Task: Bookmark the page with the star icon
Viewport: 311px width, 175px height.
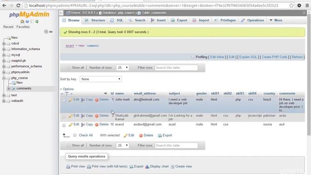Action: click(291, 5)
